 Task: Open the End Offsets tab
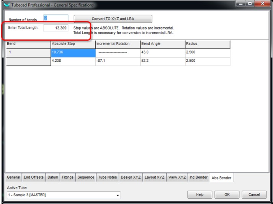(x=34, y=177)
